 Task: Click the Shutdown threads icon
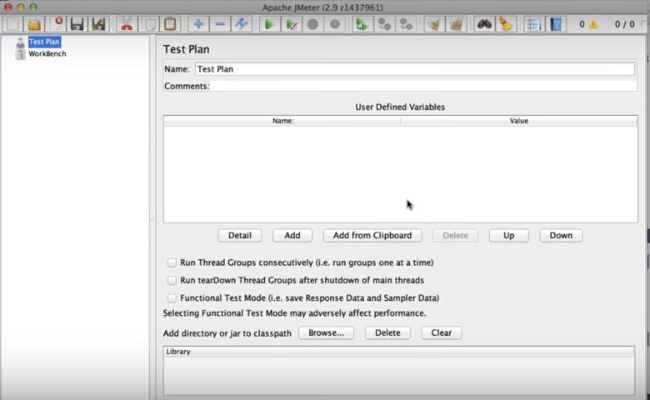point(334,24)
